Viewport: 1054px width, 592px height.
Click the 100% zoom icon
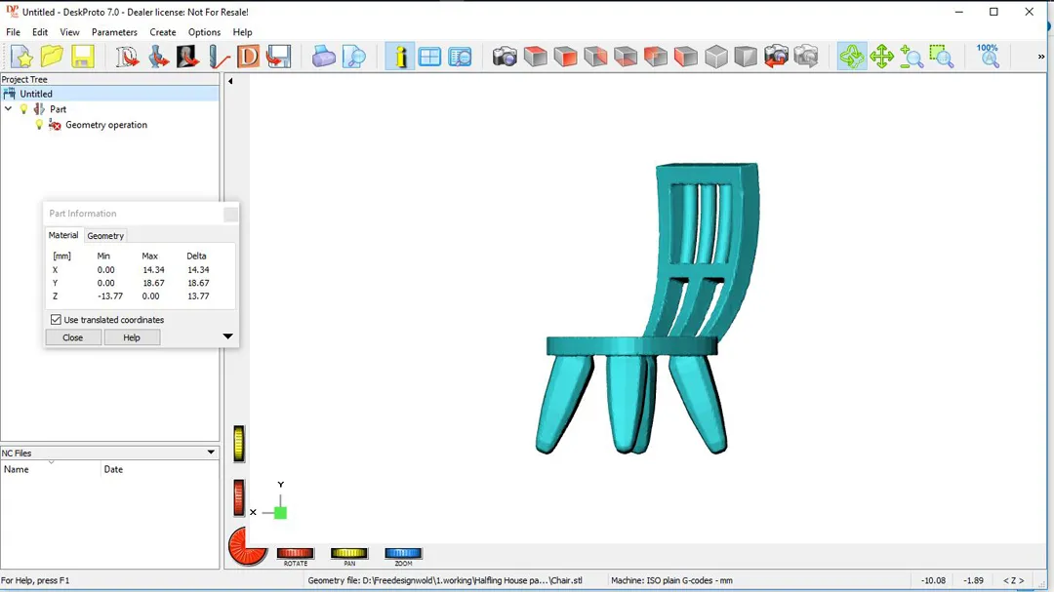[988, 57]
